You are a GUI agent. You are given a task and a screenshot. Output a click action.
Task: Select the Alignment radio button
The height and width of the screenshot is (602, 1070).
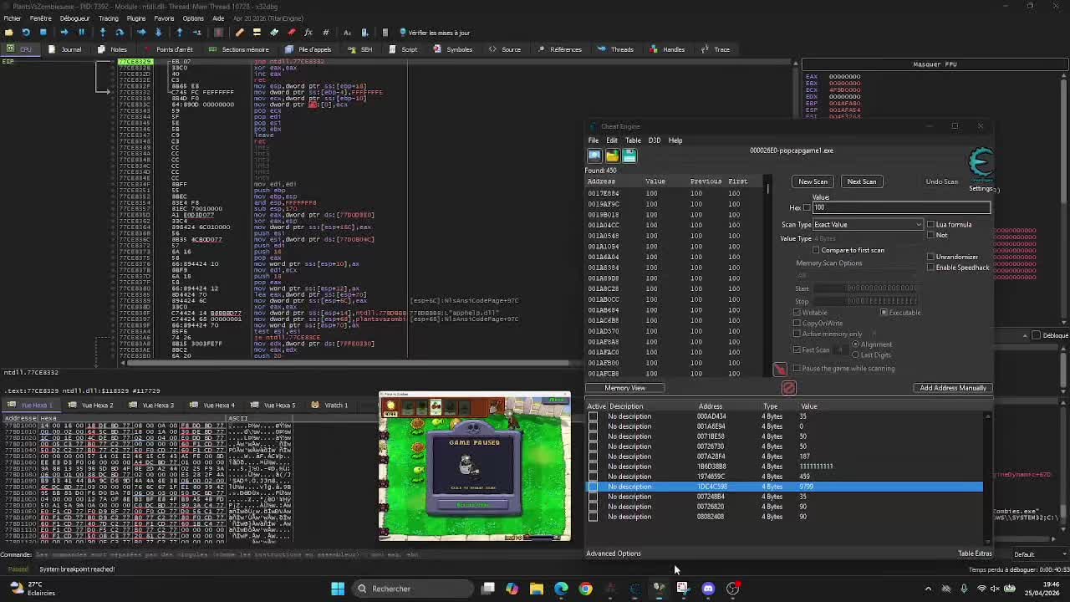pos(855,344)
